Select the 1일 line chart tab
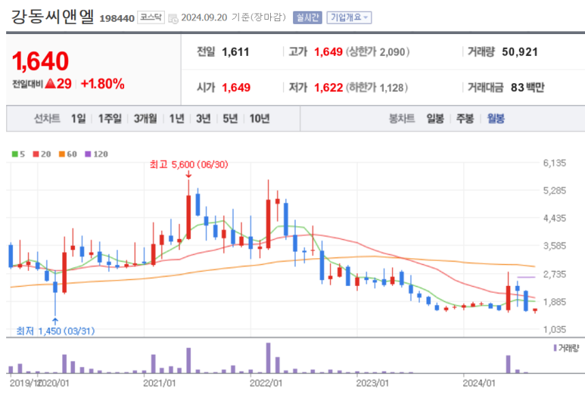This screenshot has width=585, height=395. 79,119
